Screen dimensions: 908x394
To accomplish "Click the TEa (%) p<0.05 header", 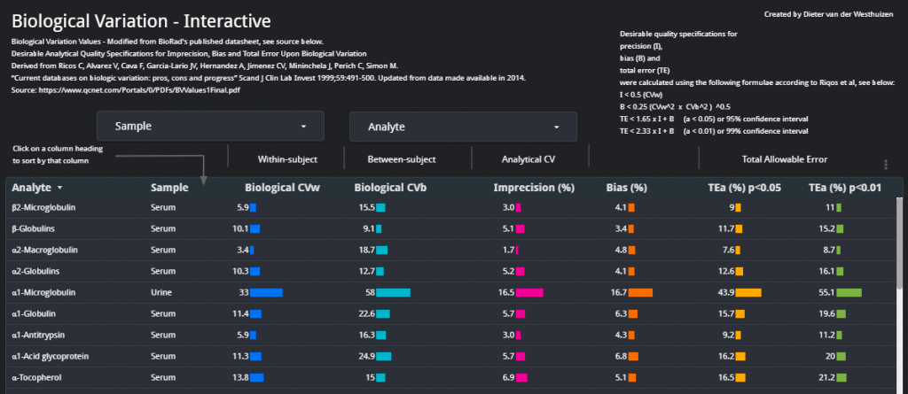I will tap(744, 187).
